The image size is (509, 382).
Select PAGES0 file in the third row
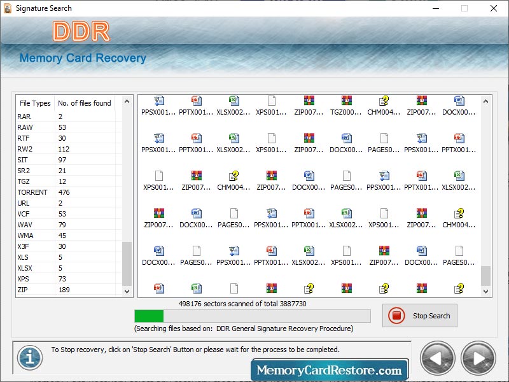pos(346,181)
